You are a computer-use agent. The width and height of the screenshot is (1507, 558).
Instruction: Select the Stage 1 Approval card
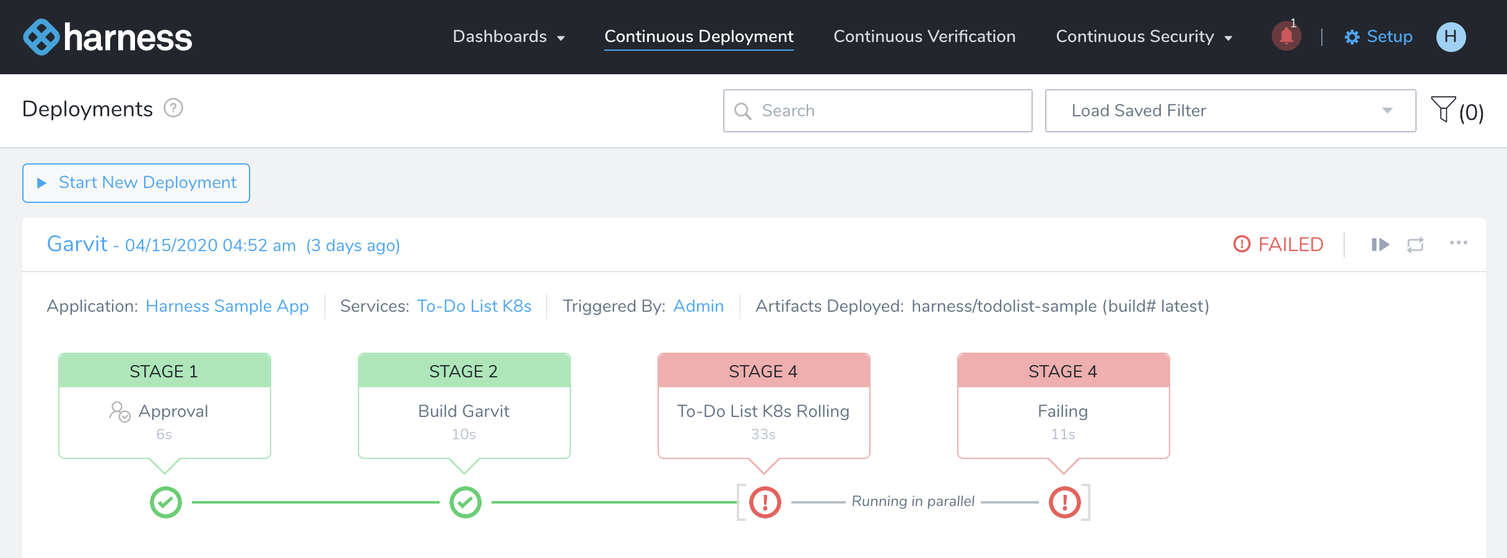pyautogui.click(x=165, y=406)
